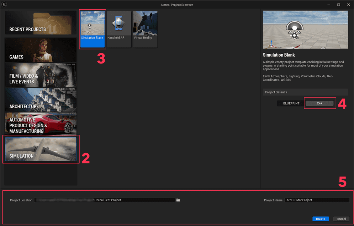354x226 pixels.
Task: Choose the Simulation Blank template
Action: point(93,29)
